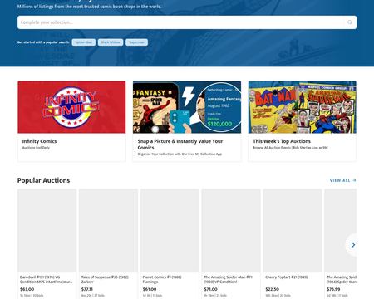Click the 'Auctions End Daily' subtitle

click(36, 148)
